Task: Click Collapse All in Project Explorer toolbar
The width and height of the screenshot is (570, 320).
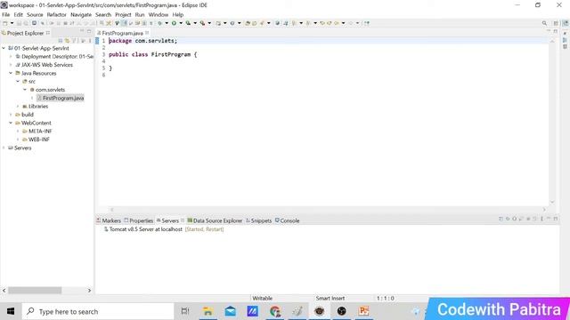Action: (61, 41)
